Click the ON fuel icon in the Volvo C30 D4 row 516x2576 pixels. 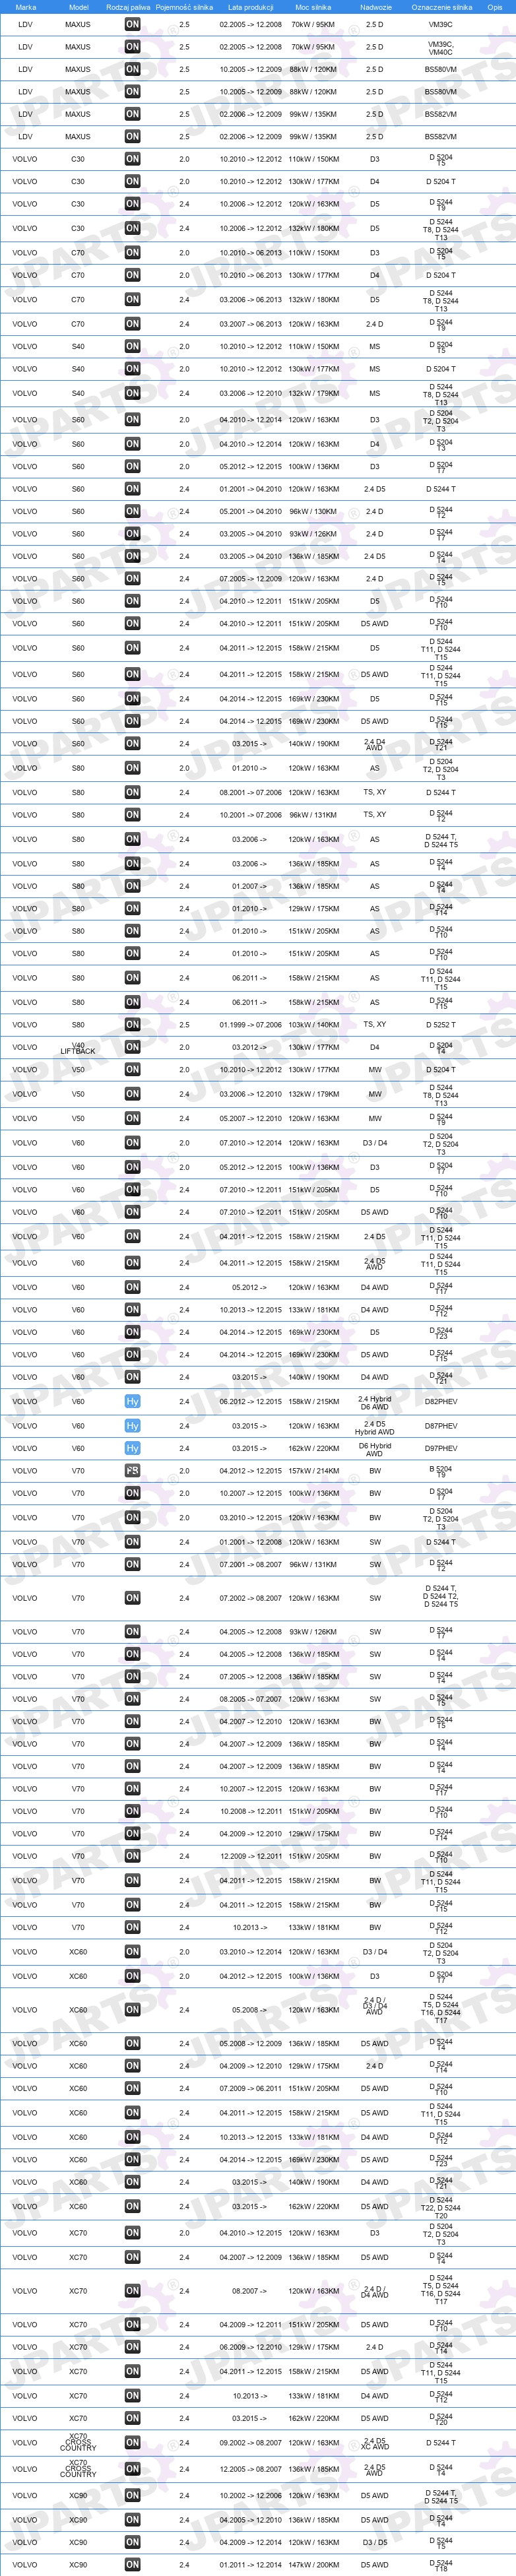pyautogui.click(x=132, y=182)
